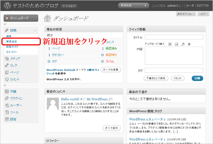Click the Mr WordPress avatar image
The width and height of the screenshot is (213, 144).
(53, 104)
